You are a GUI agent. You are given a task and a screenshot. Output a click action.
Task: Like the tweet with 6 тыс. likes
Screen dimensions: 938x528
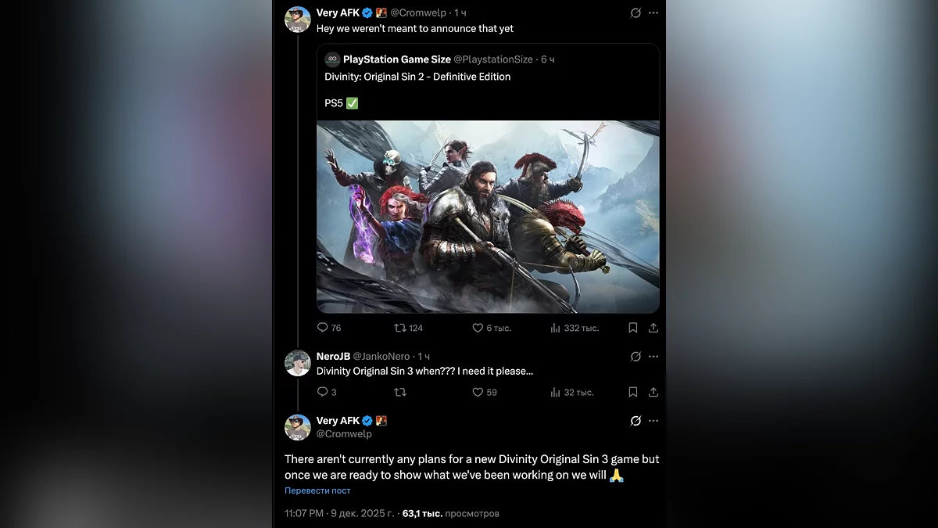tap(478, 328)
